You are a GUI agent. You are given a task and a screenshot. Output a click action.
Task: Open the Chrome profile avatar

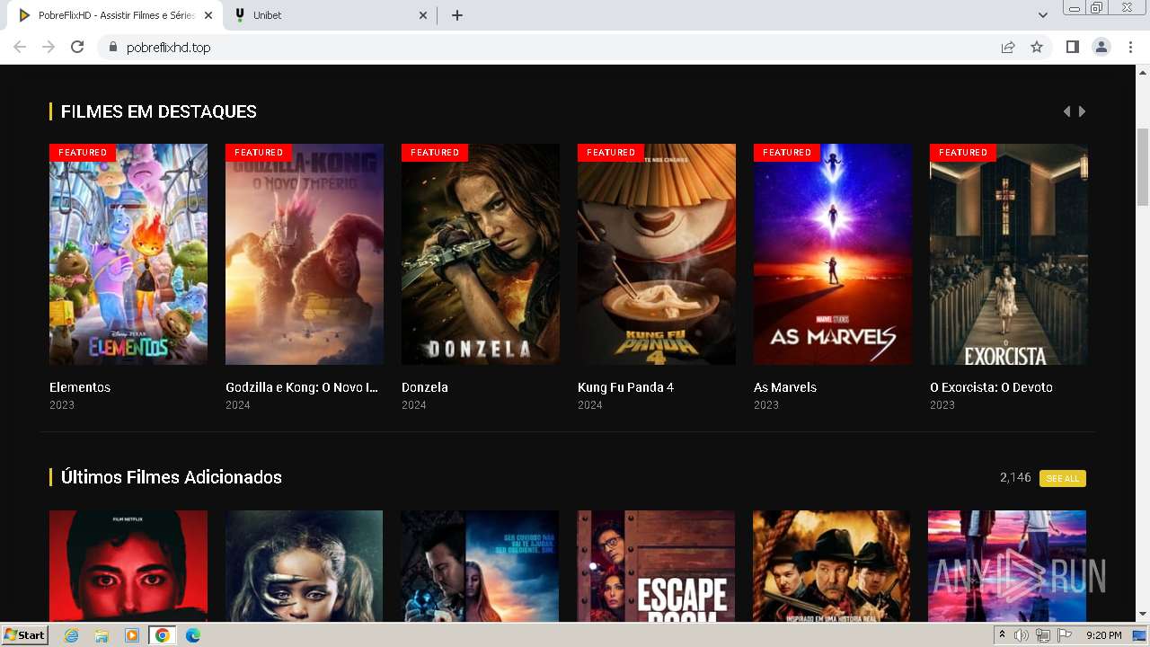click(1101, 47)
